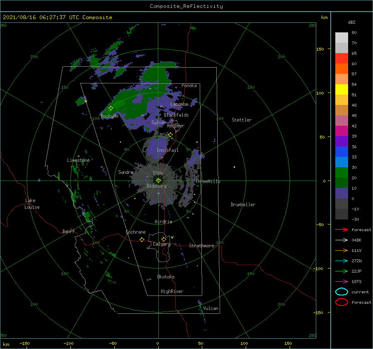The width and height of the screenshot is (373, 349).
Task: Click the Okotoks city label
Action: [166, 277]
